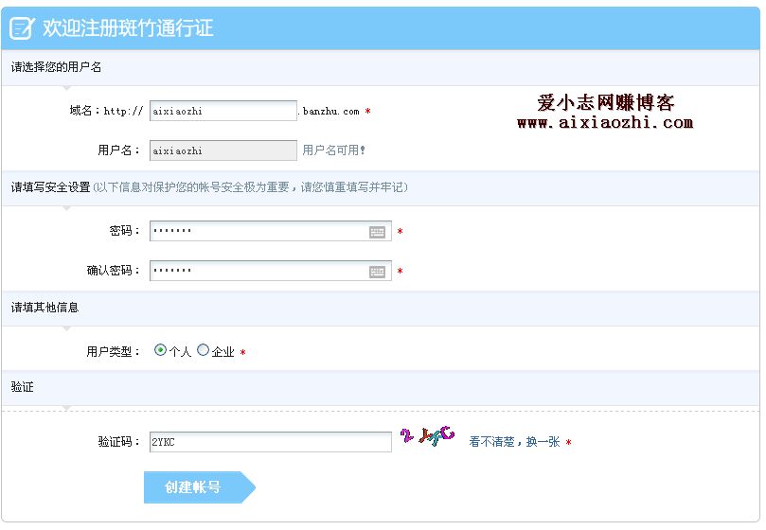Image resolution: width=766 pixels, height=530 pixels.
Task: Click the 域名：http:// label text
Action: [106, 111]
